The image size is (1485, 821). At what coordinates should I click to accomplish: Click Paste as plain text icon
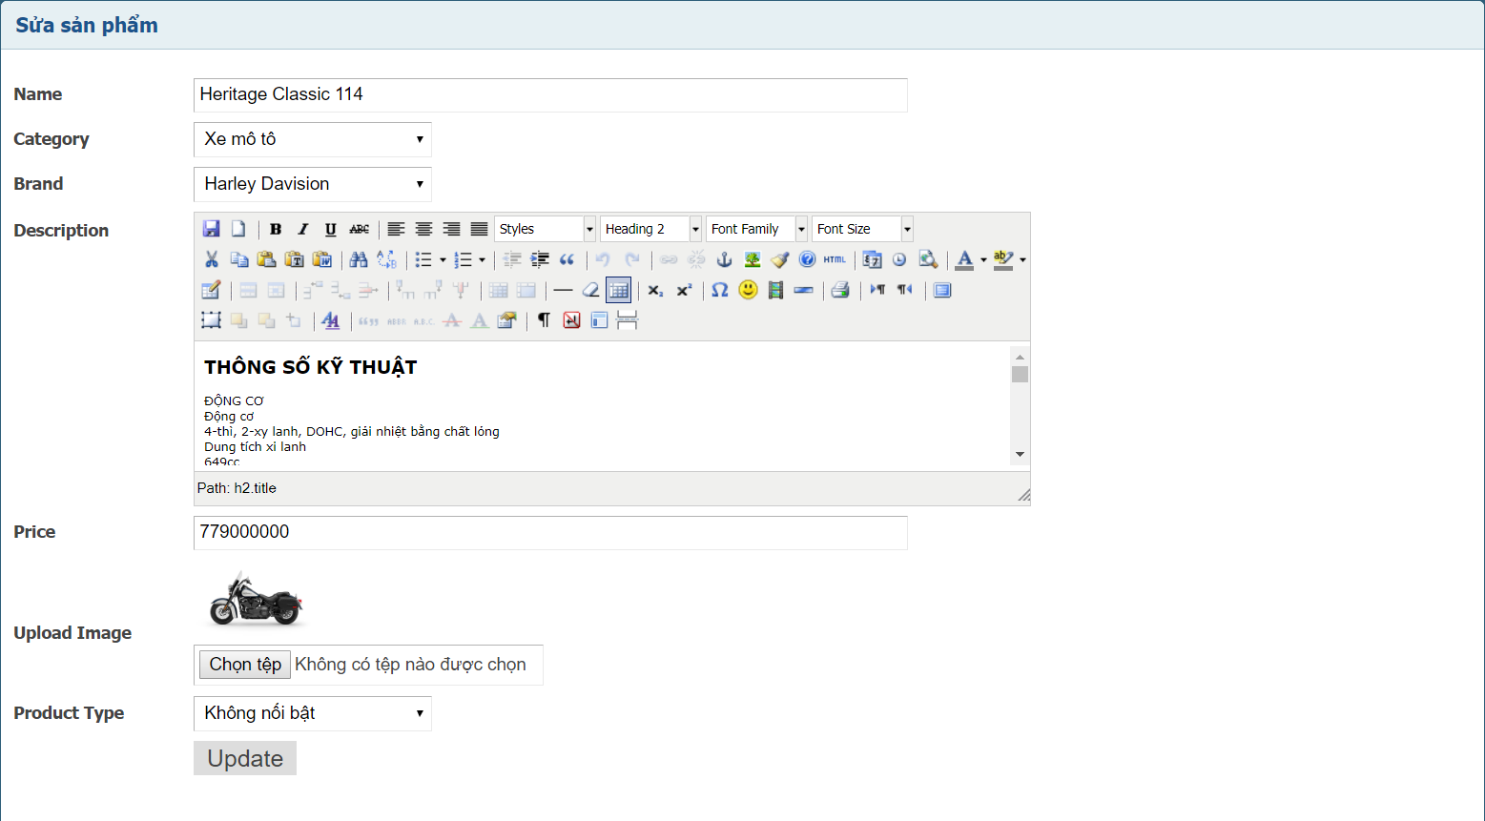pos(295,259)
